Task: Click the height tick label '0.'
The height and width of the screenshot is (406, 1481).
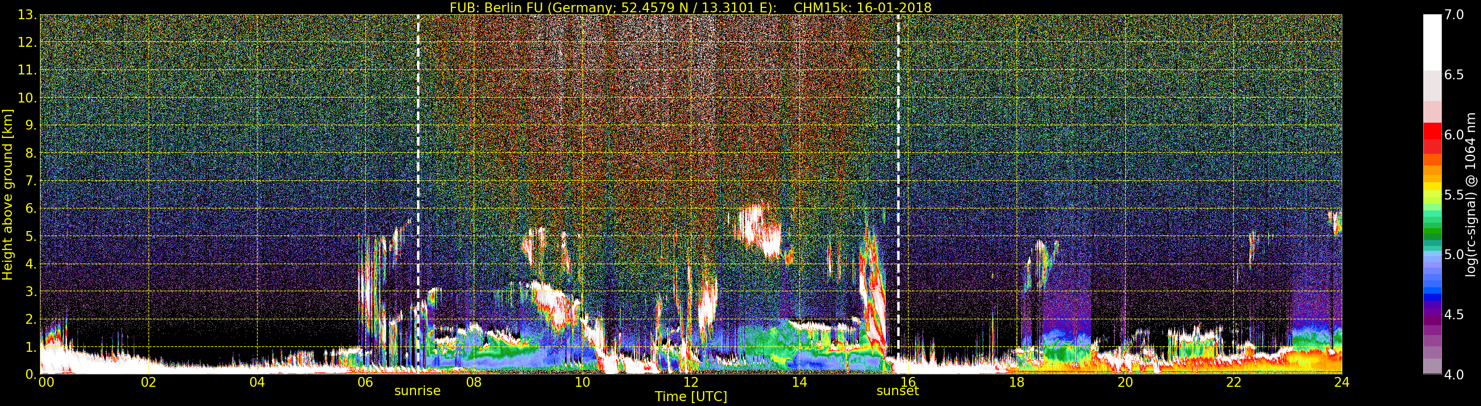Action: click(31, 374)
